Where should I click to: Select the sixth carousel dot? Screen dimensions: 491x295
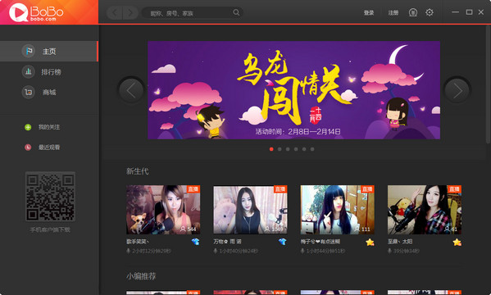312,149
